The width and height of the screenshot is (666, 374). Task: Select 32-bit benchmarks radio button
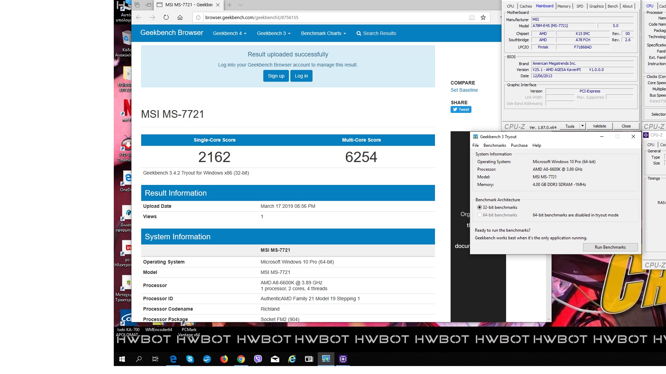[x=479, y=207]
